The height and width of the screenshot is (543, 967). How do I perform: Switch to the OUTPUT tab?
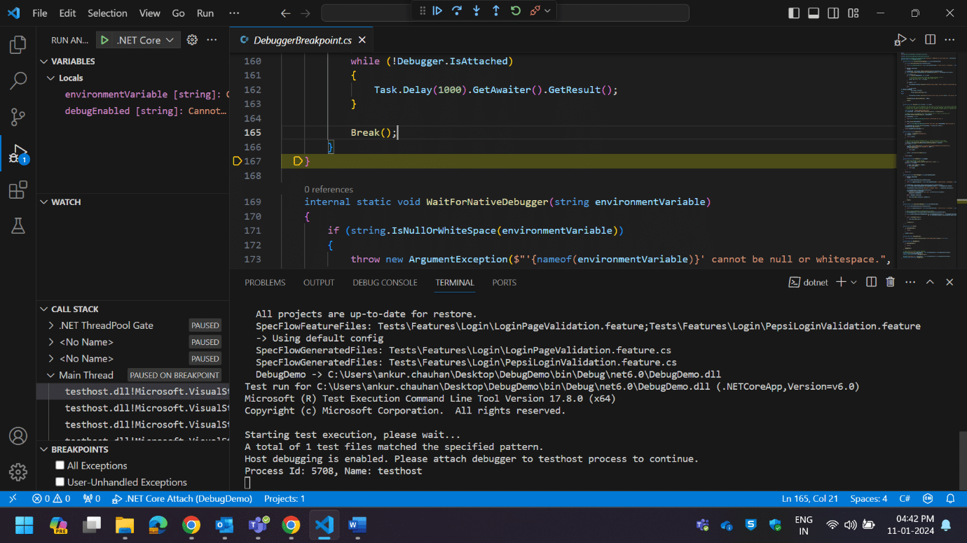tap(319, 283)
